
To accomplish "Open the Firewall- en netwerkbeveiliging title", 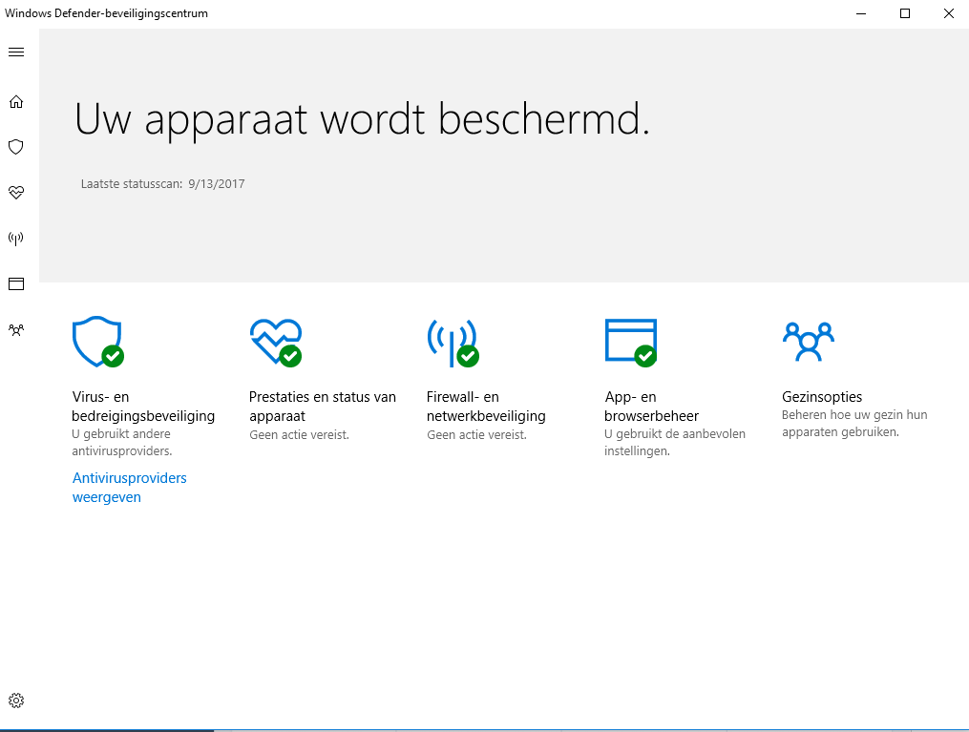I will point(486,406).
